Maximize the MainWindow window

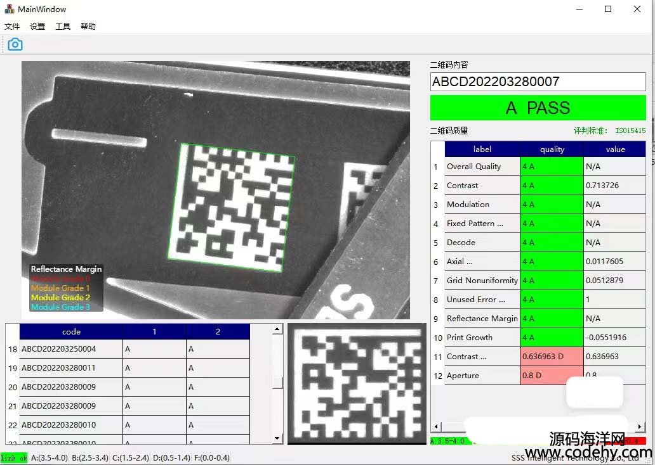click(608, 9)
